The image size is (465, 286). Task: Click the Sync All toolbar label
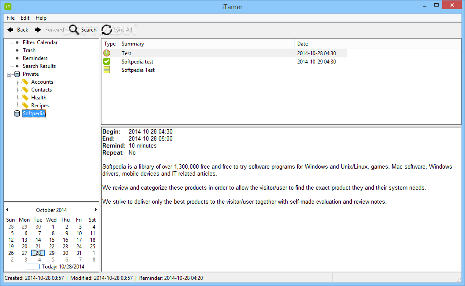point(123,30)
